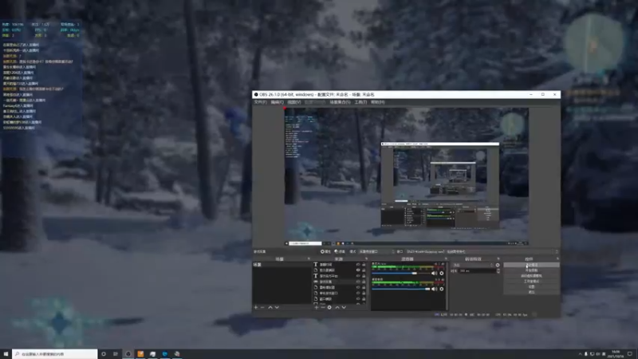Screen dimensions: 638x359
Task: Toggle eye visibility of the highlighted game source
Action: coord(358,282)
